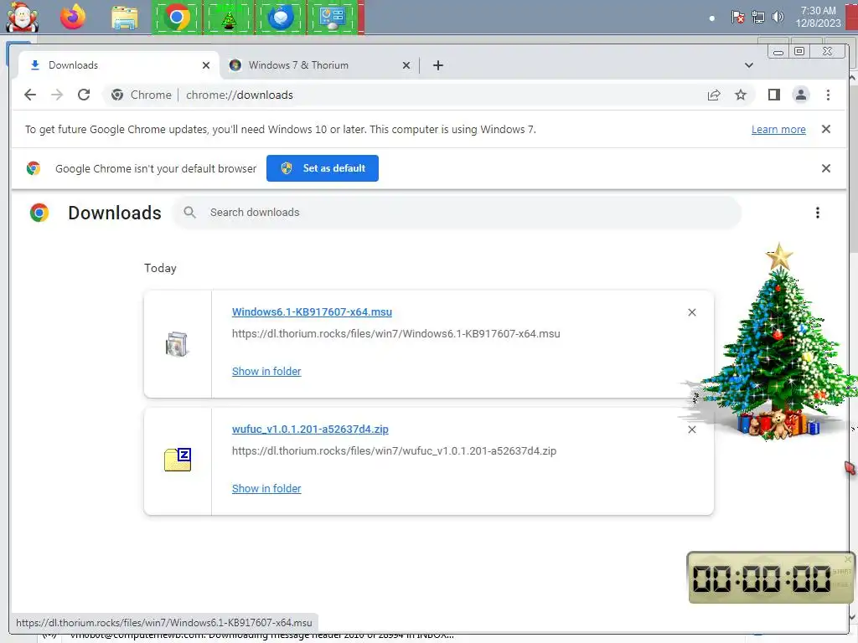Reload the current page

(84, 95)
